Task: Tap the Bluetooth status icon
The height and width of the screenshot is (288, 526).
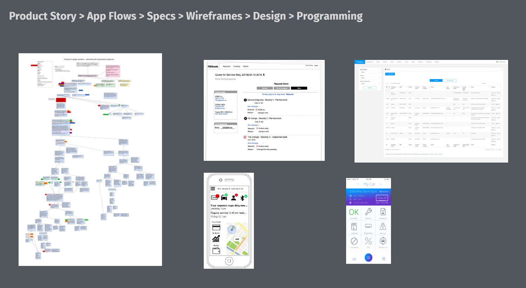Action: click(243, 198)
